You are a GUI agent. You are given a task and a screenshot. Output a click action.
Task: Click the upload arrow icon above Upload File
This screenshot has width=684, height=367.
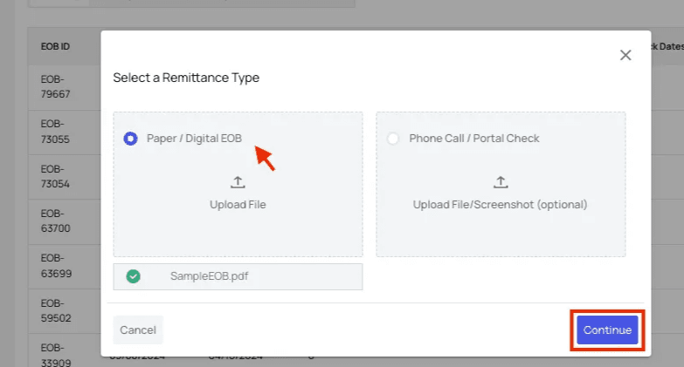pos(238,182)
